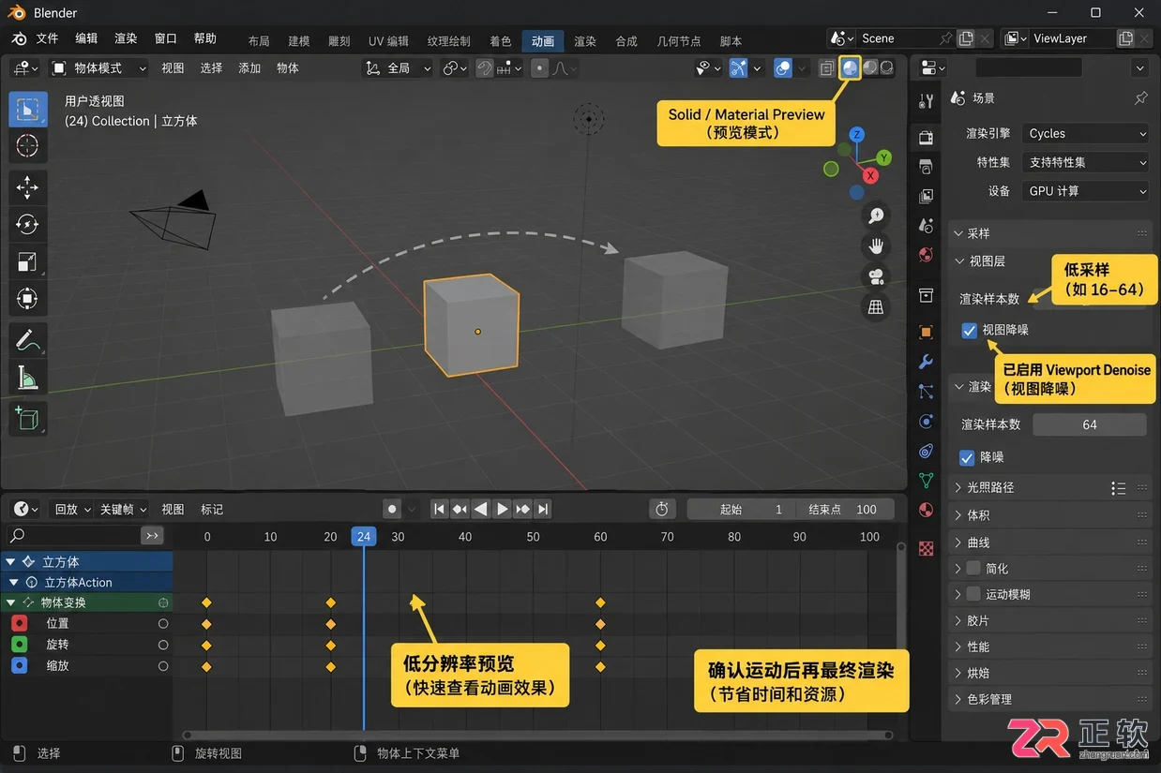The width and height of the screenshot is (1161, 773).
Task: Select the Measure tool
Action: pos(27,379)
